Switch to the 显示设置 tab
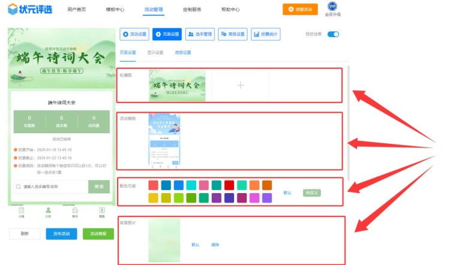 tap(155, 53)
